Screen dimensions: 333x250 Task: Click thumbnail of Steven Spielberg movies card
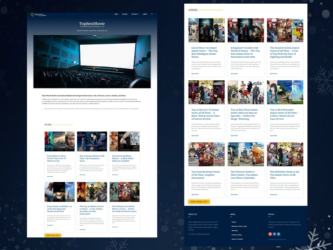pos(125,141)
